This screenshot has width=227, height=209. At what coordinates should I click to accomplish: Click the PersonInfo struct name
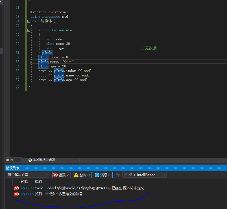(62, 30)
